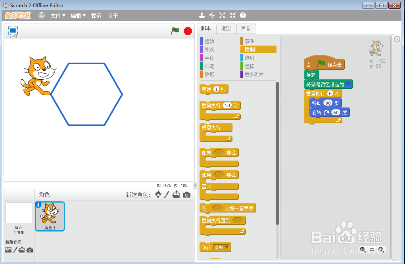Image resolution: width=405 pixels, height=264 pixels.
Task: Select the Block help question mark tool
Action: (243, 15)
